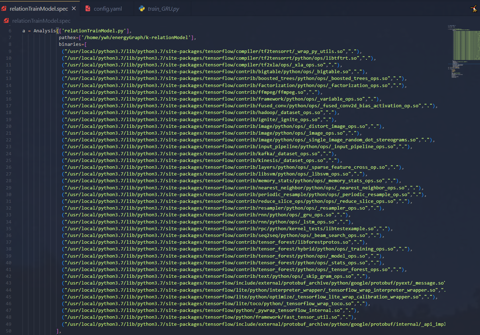Screen dimensions: 480x335
Task: Click '_wrap_py_utils.so' on line 9
Action: tap(319, 51)
